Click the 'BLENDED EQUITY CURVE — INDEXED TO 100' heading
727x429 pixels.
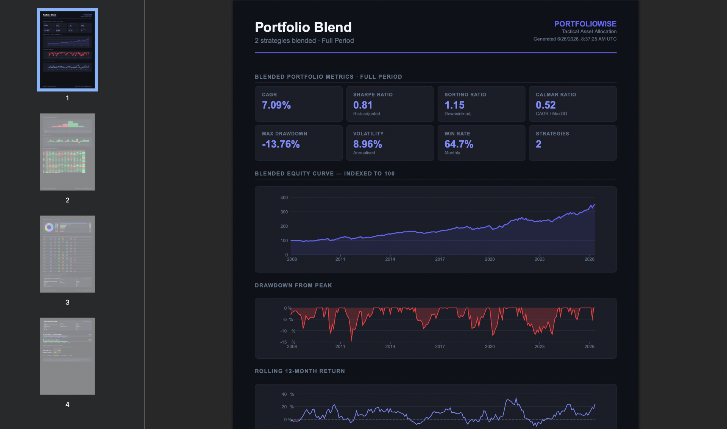click(x=324, y=174)
